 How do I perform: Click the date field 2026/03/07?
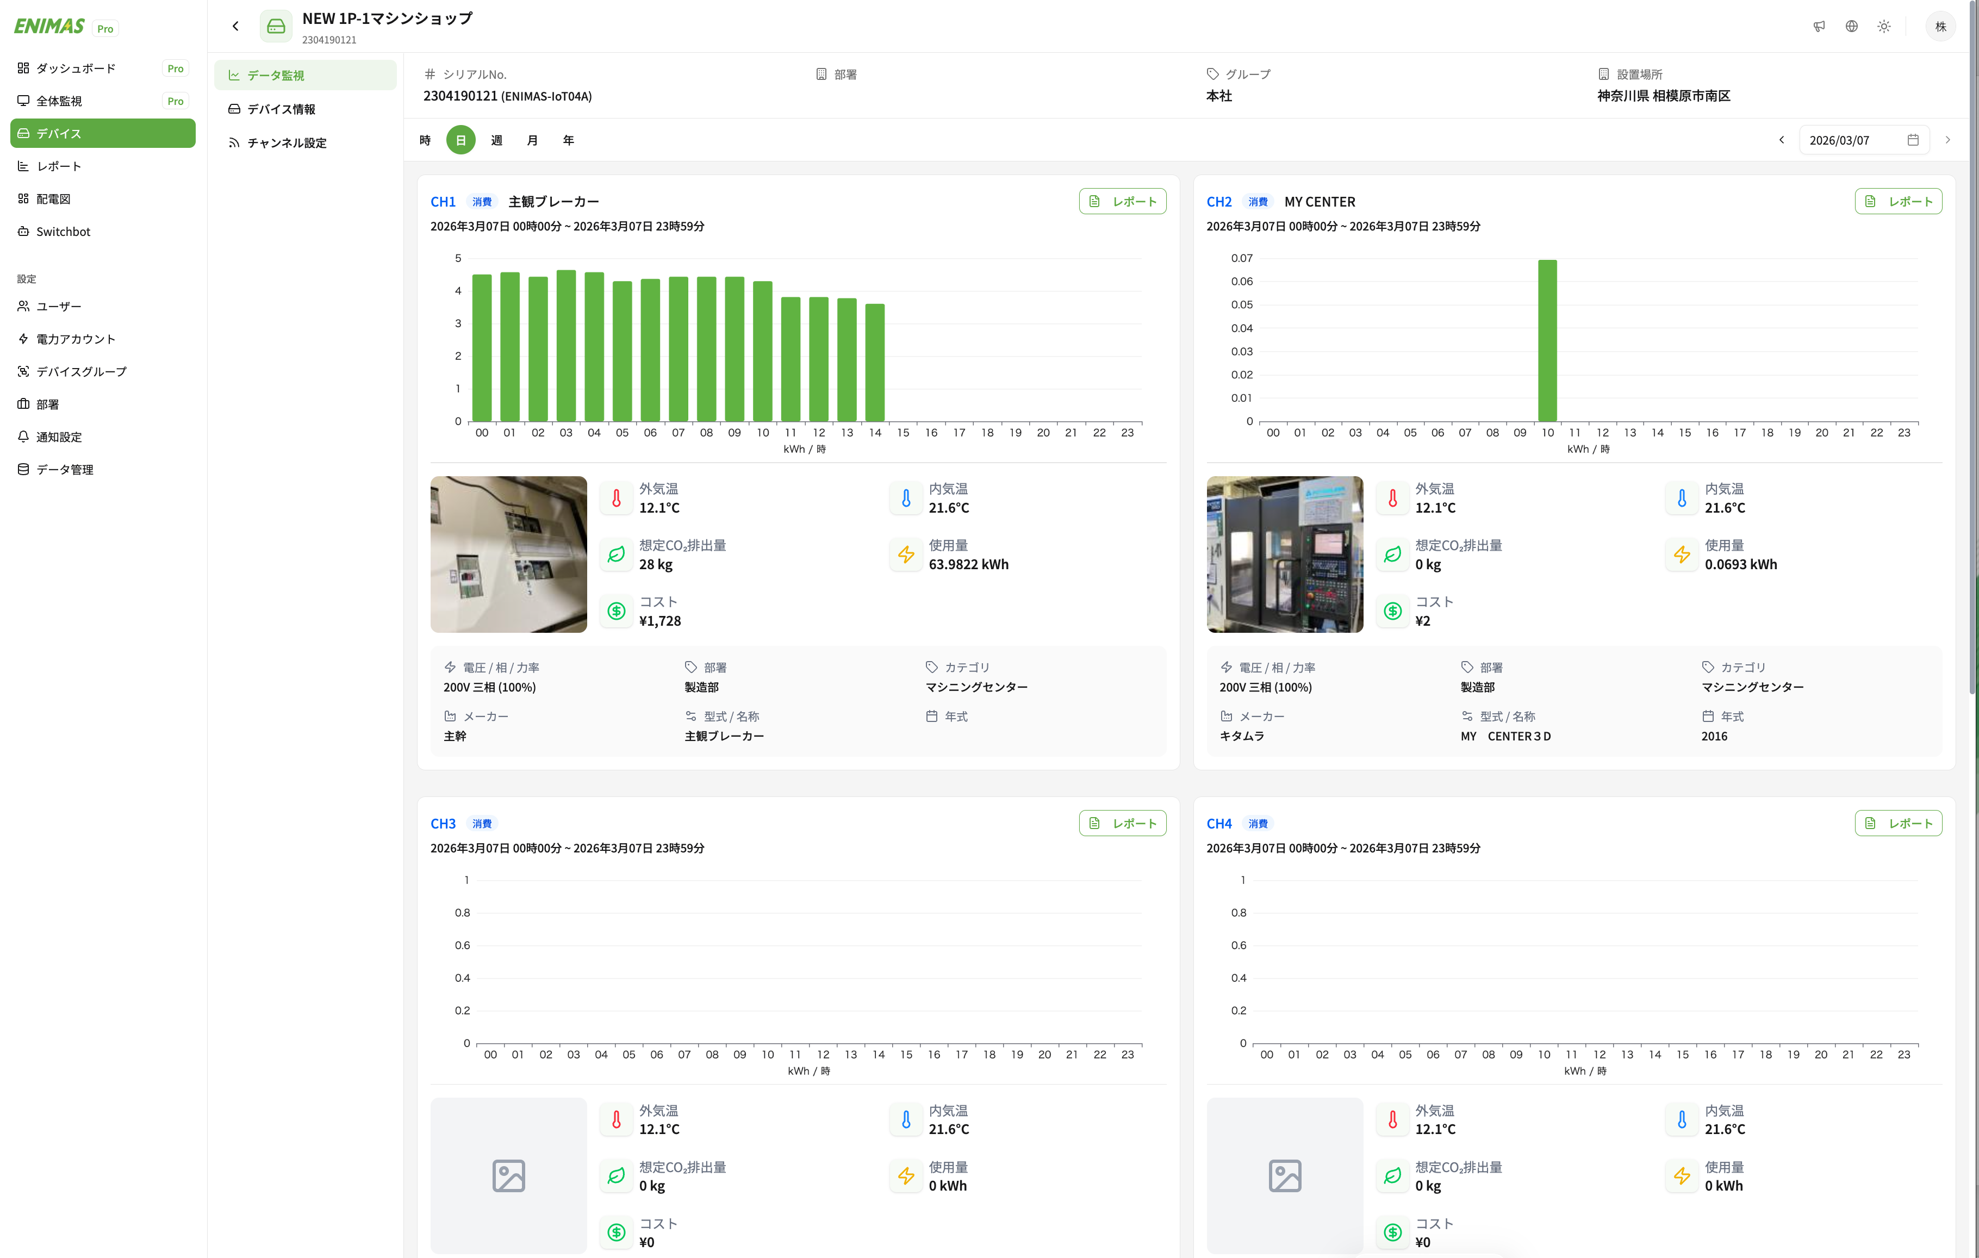[x=1864, y=140]
